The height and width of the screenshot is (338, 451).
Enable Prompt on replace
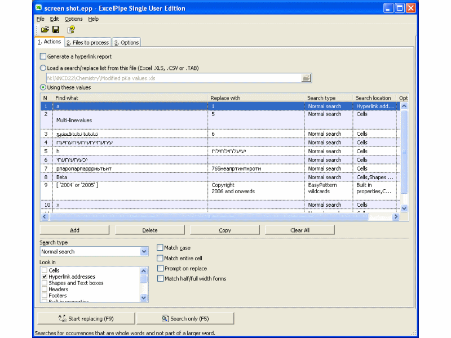pos(160,269)
